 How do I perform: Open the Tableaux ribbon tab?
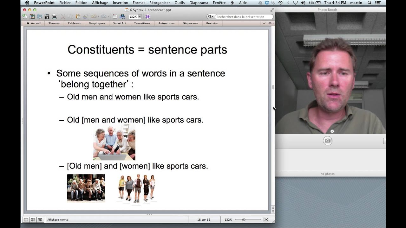click(74, 23)
